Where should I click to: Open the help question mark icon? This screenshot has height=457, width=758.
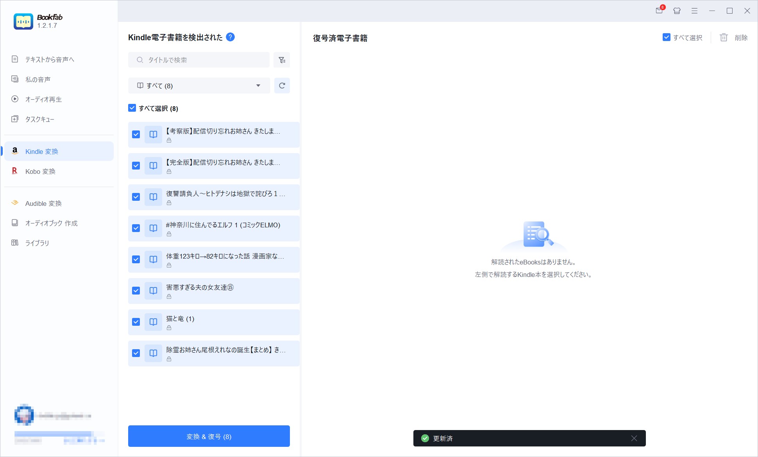coord(231,37)
